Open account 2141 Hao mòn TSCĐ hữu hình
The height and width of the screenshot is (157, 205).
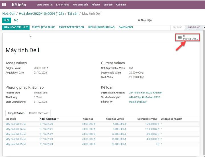145,93
